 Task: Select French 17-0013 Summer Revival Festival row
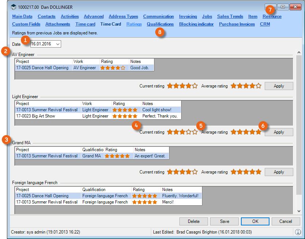47,202
